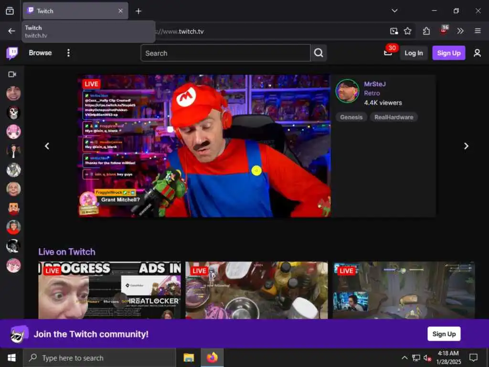489x367 pixels.
Task: Open the MrSteJ channel name link
Action: tap(374, 84)
